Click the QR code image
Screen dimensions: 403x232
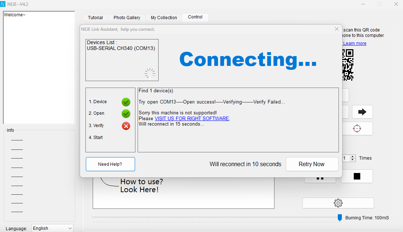point(348,65)
